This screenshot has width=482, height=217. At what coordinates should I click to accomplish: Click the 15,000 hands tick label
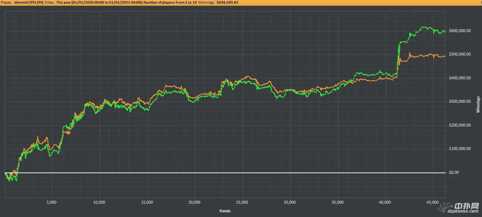pos(147,202)
